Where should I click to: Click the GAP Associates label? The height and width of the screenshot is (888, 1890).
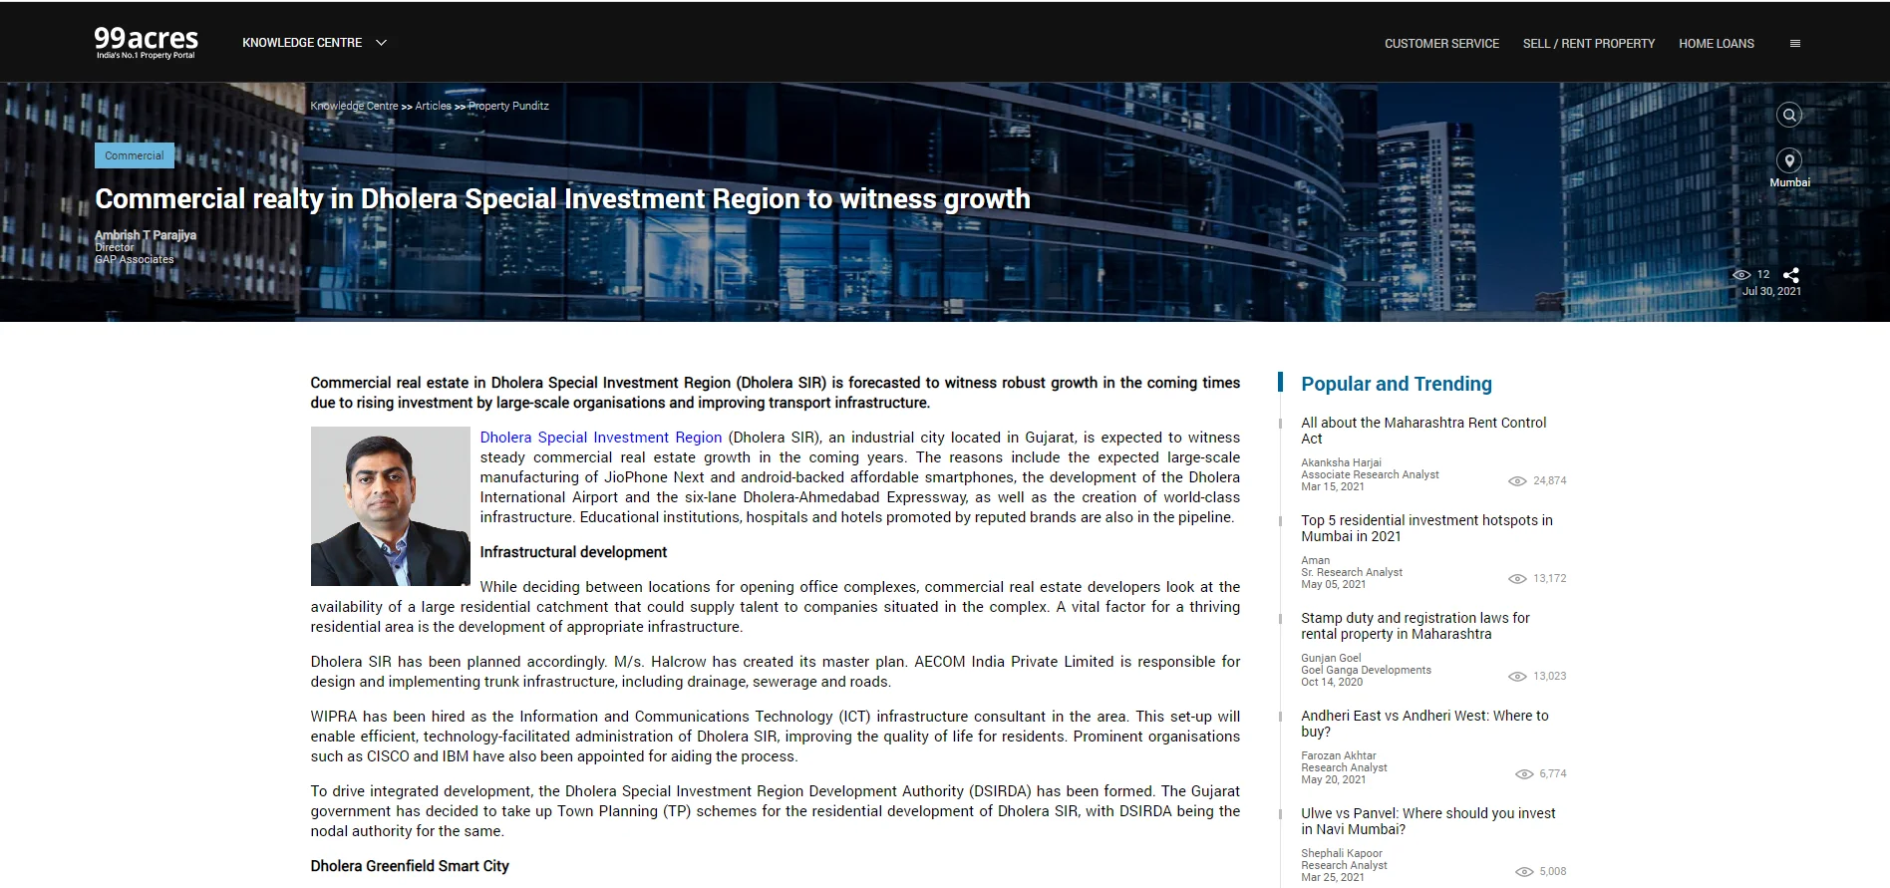coord(135,259)
